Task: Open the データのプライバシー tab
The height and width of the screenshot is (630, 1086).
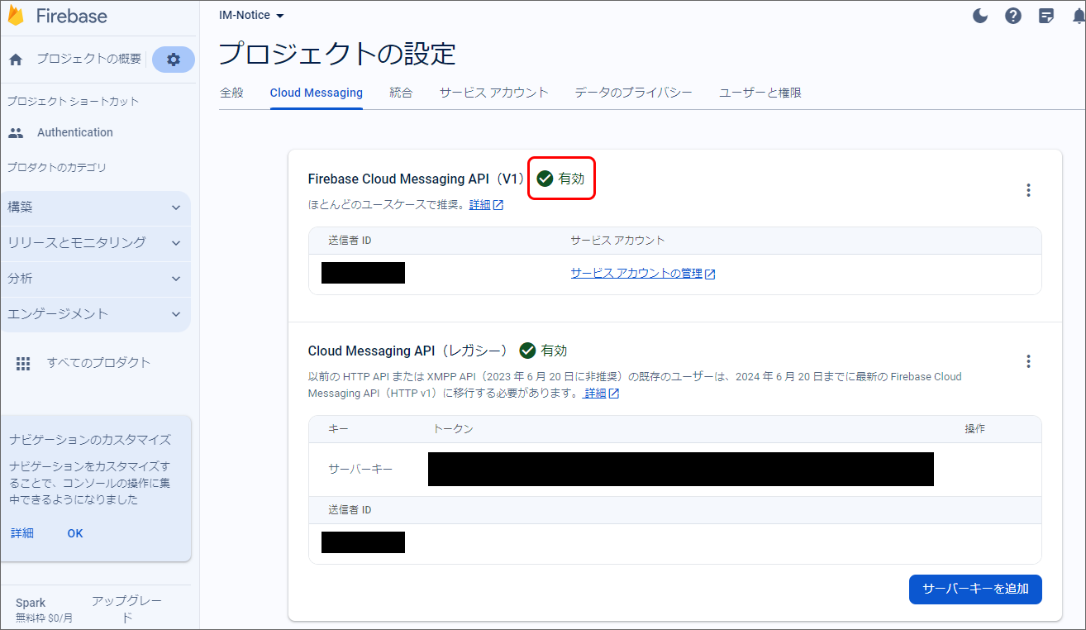Action: [x=634, y=93]
